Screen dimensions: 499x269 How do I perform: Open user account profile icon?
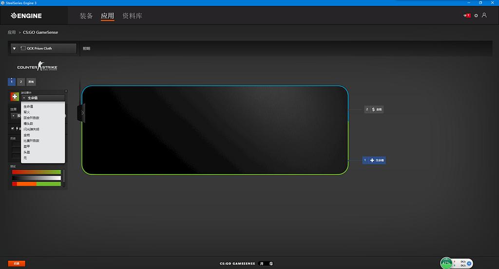click(484, 15)
